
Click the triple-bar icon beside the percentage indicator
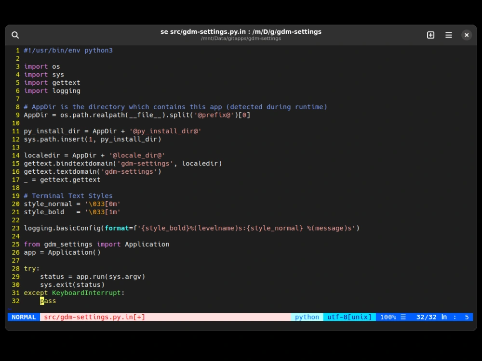403,317
